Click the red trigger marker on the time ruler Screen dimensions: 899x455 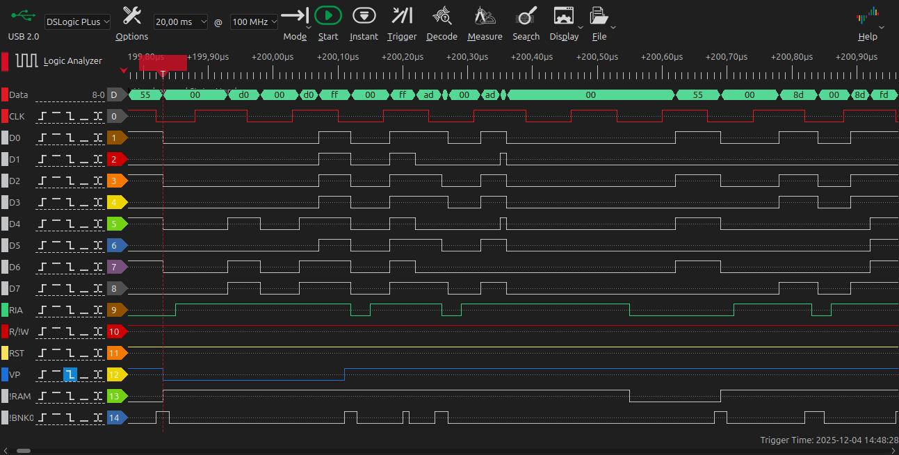click(x=163, y=64)
